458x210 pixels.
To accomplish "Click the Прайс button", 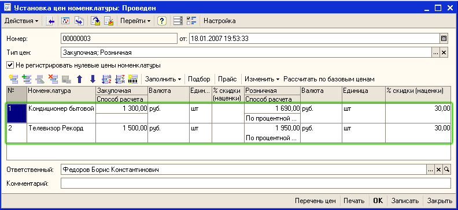I will [x=227, y=79].
